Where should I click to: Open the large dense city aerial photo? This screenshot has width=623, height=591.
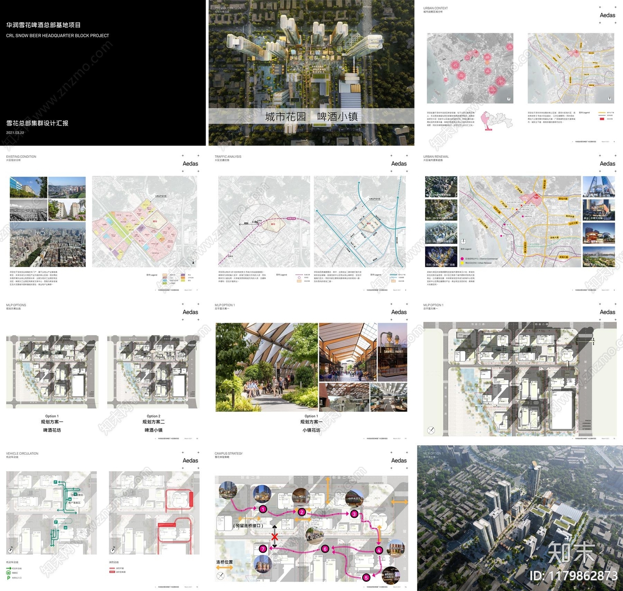pyautogui.click(x=48, y=245)
